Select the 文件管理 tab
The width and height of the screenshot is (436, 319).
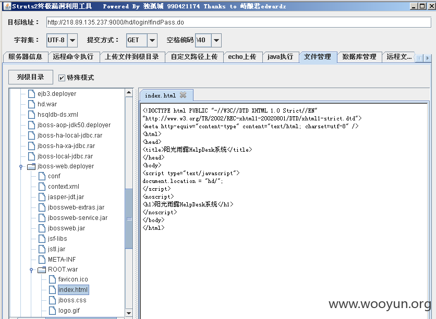tap(318, 57)
